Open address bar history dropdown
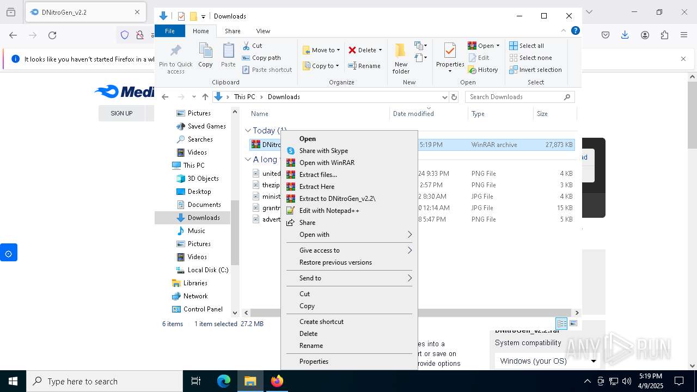 [x=444, y=97]
